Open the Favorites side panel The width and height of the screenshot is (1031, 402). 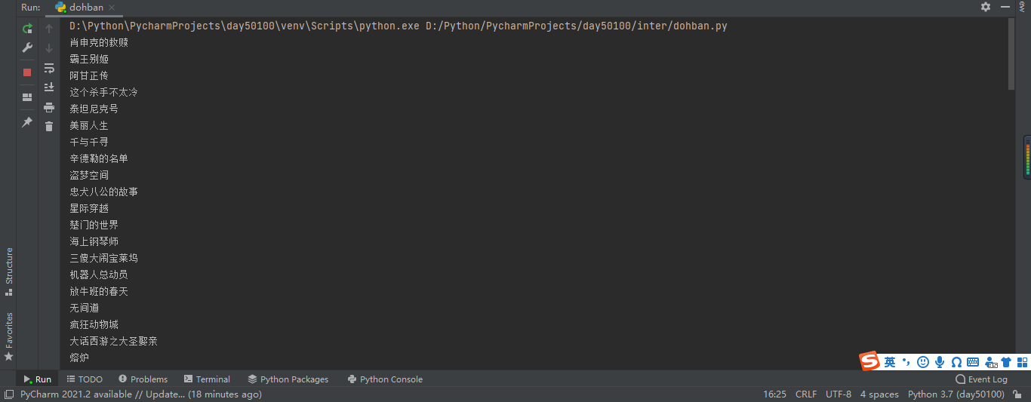coord(9,336)
